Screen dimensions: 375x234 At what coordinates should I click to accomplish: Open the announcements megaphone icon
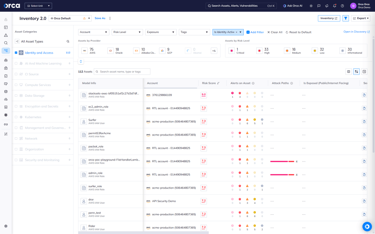(x=327, y=6)
